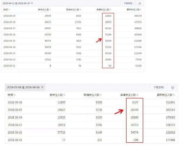The image size is (183, 146).
Task: Open the help icon in the May-June table
Action: coord(173,88)
